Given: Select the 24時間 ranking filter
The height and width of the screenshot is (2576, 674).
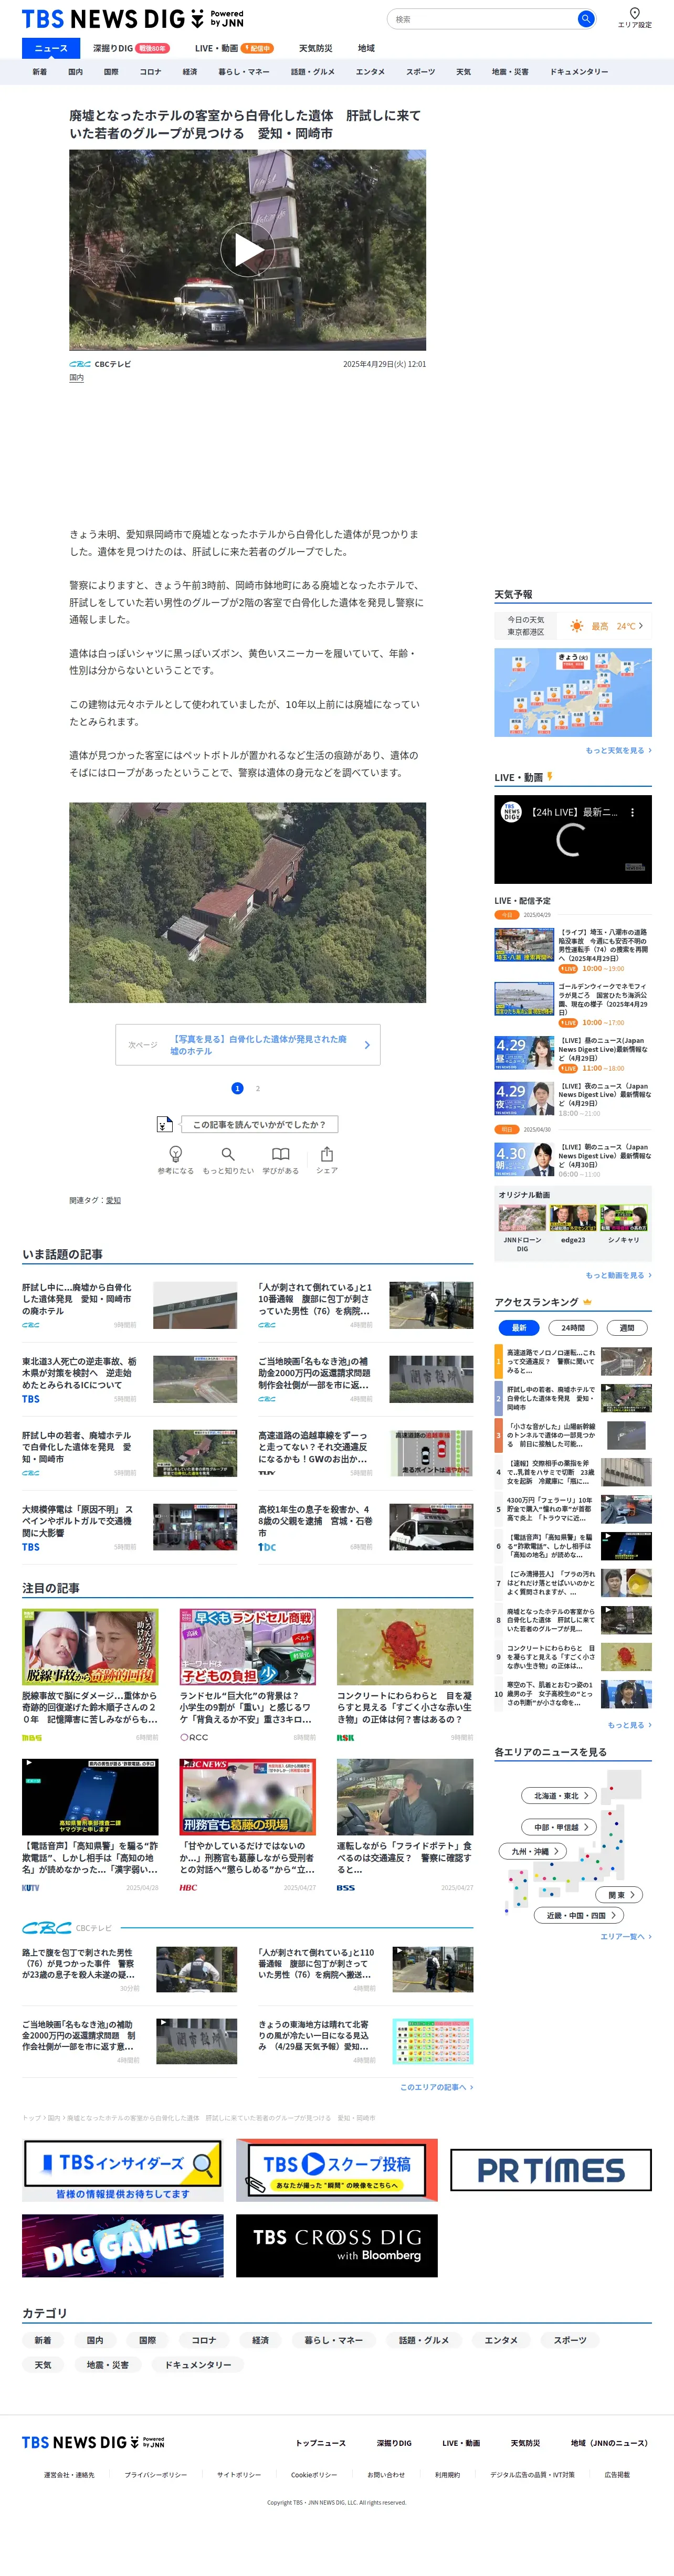Looking at the screenshot, I should pyautogui.click(x=573, y=1328).
